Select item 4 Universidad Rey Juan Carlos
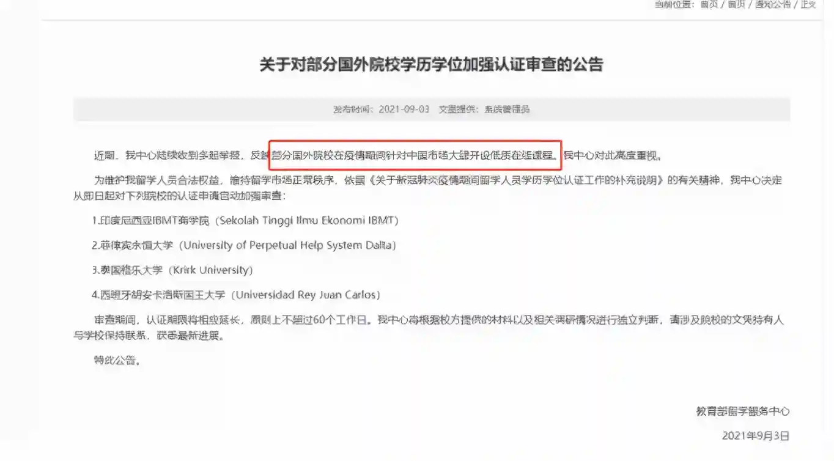Screen dimensions: 834x461 [x=236, y=295]
